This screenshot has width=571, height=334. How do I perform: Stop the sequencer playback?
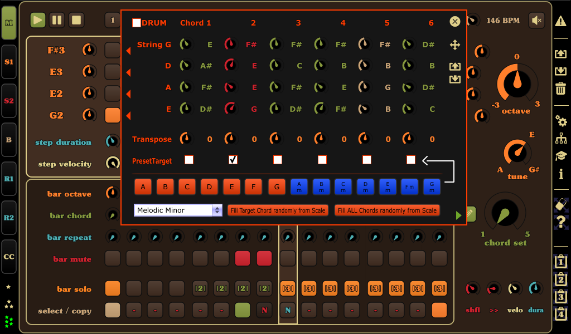click(x=76, y=20)
